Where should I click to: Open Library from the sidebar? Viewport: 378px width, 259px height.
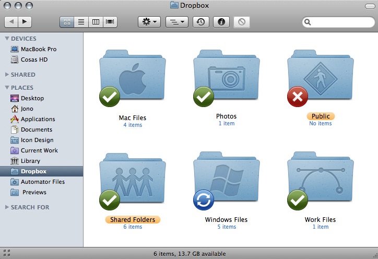(41, 161)
